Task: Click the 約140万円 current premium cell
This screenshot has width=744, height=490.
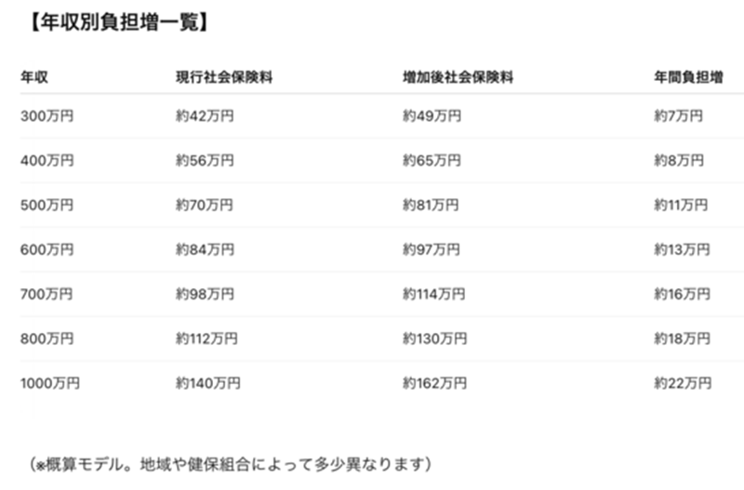Action: point(208,383)
